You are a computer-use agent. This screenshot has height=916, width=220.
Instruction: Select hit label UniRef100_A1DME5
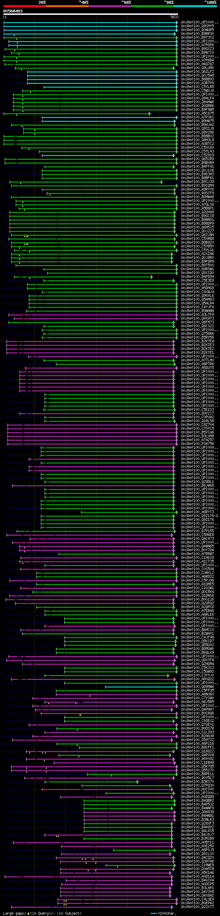tap(197, 584)
